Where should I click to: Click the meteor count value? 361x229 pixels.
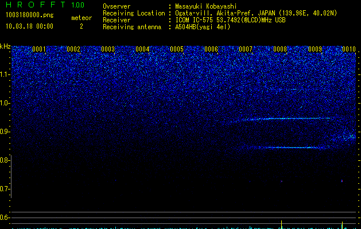(x=81, y=26)
